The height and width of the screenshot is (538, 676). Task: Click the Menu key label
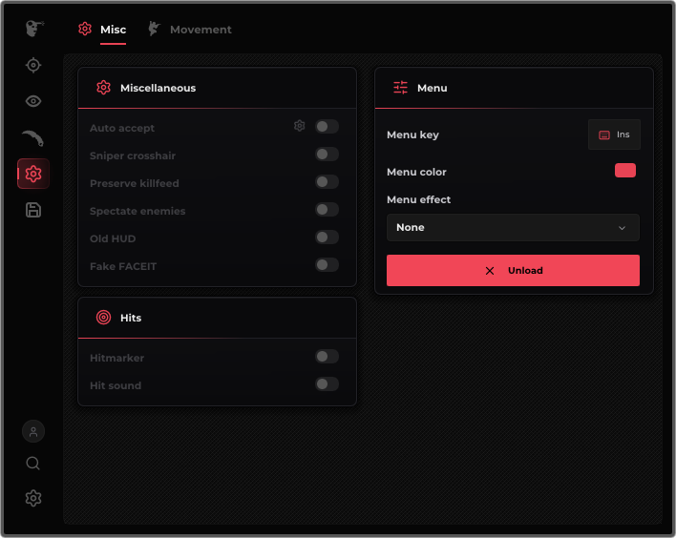coord(412,134)
